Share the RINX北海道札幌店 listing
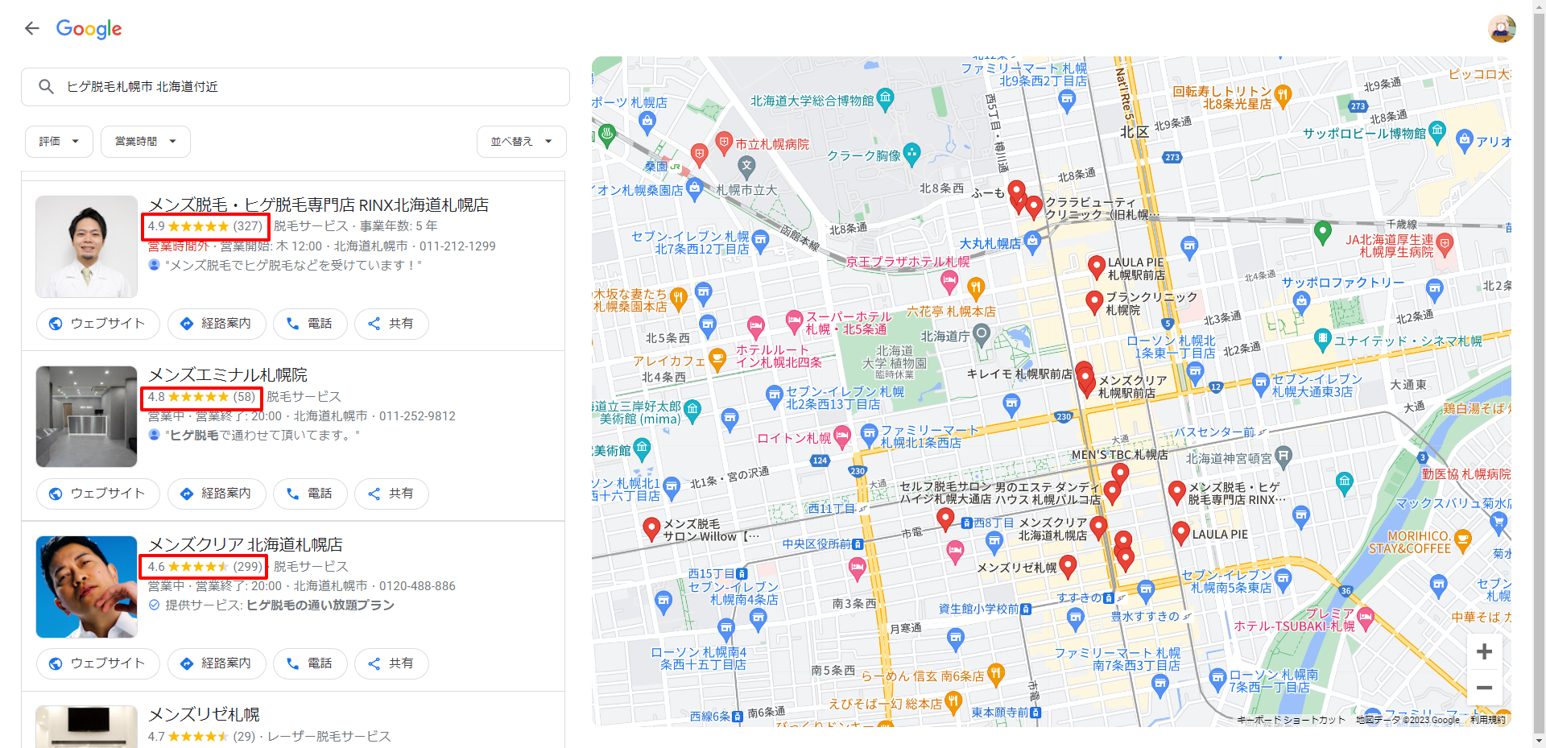The height and width of the screenshot is (748, 1546). (391, 324)
